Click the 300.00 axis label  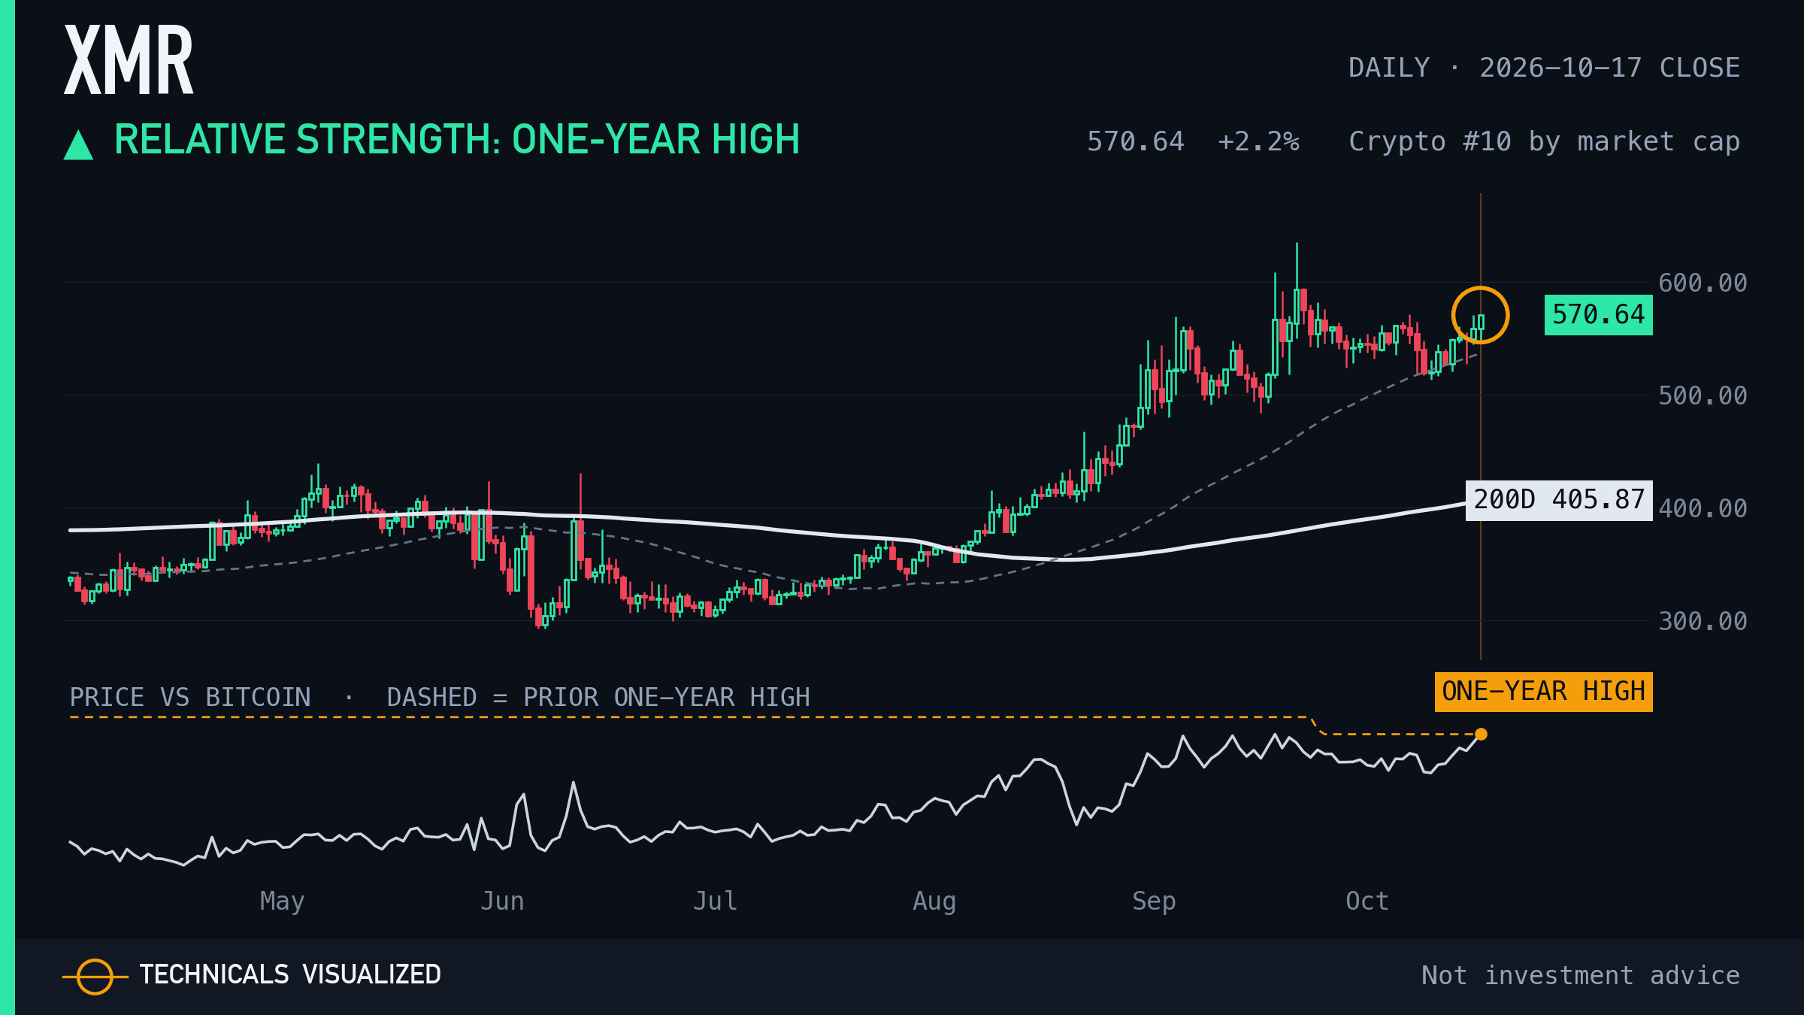pos(1703,622)
